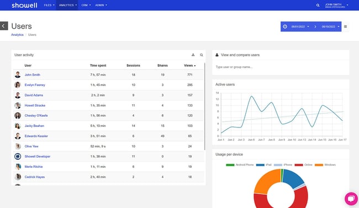Click the blue iPad donut segment
The width and height of the screenshot is (359, 208).
click(x=293, y=178)
